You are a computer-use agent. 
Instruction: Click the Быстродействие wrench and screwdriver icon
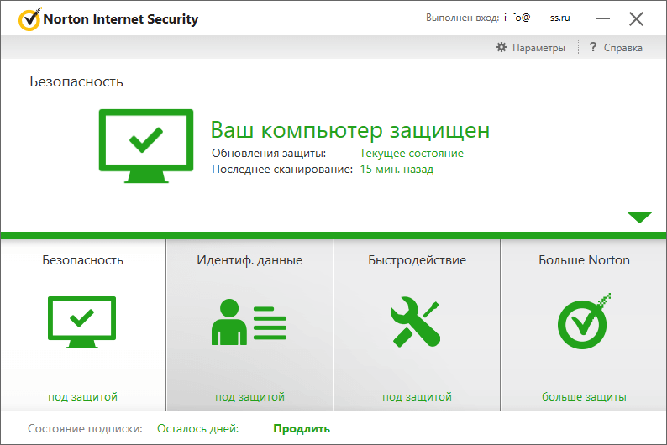[x=416, y=322]
